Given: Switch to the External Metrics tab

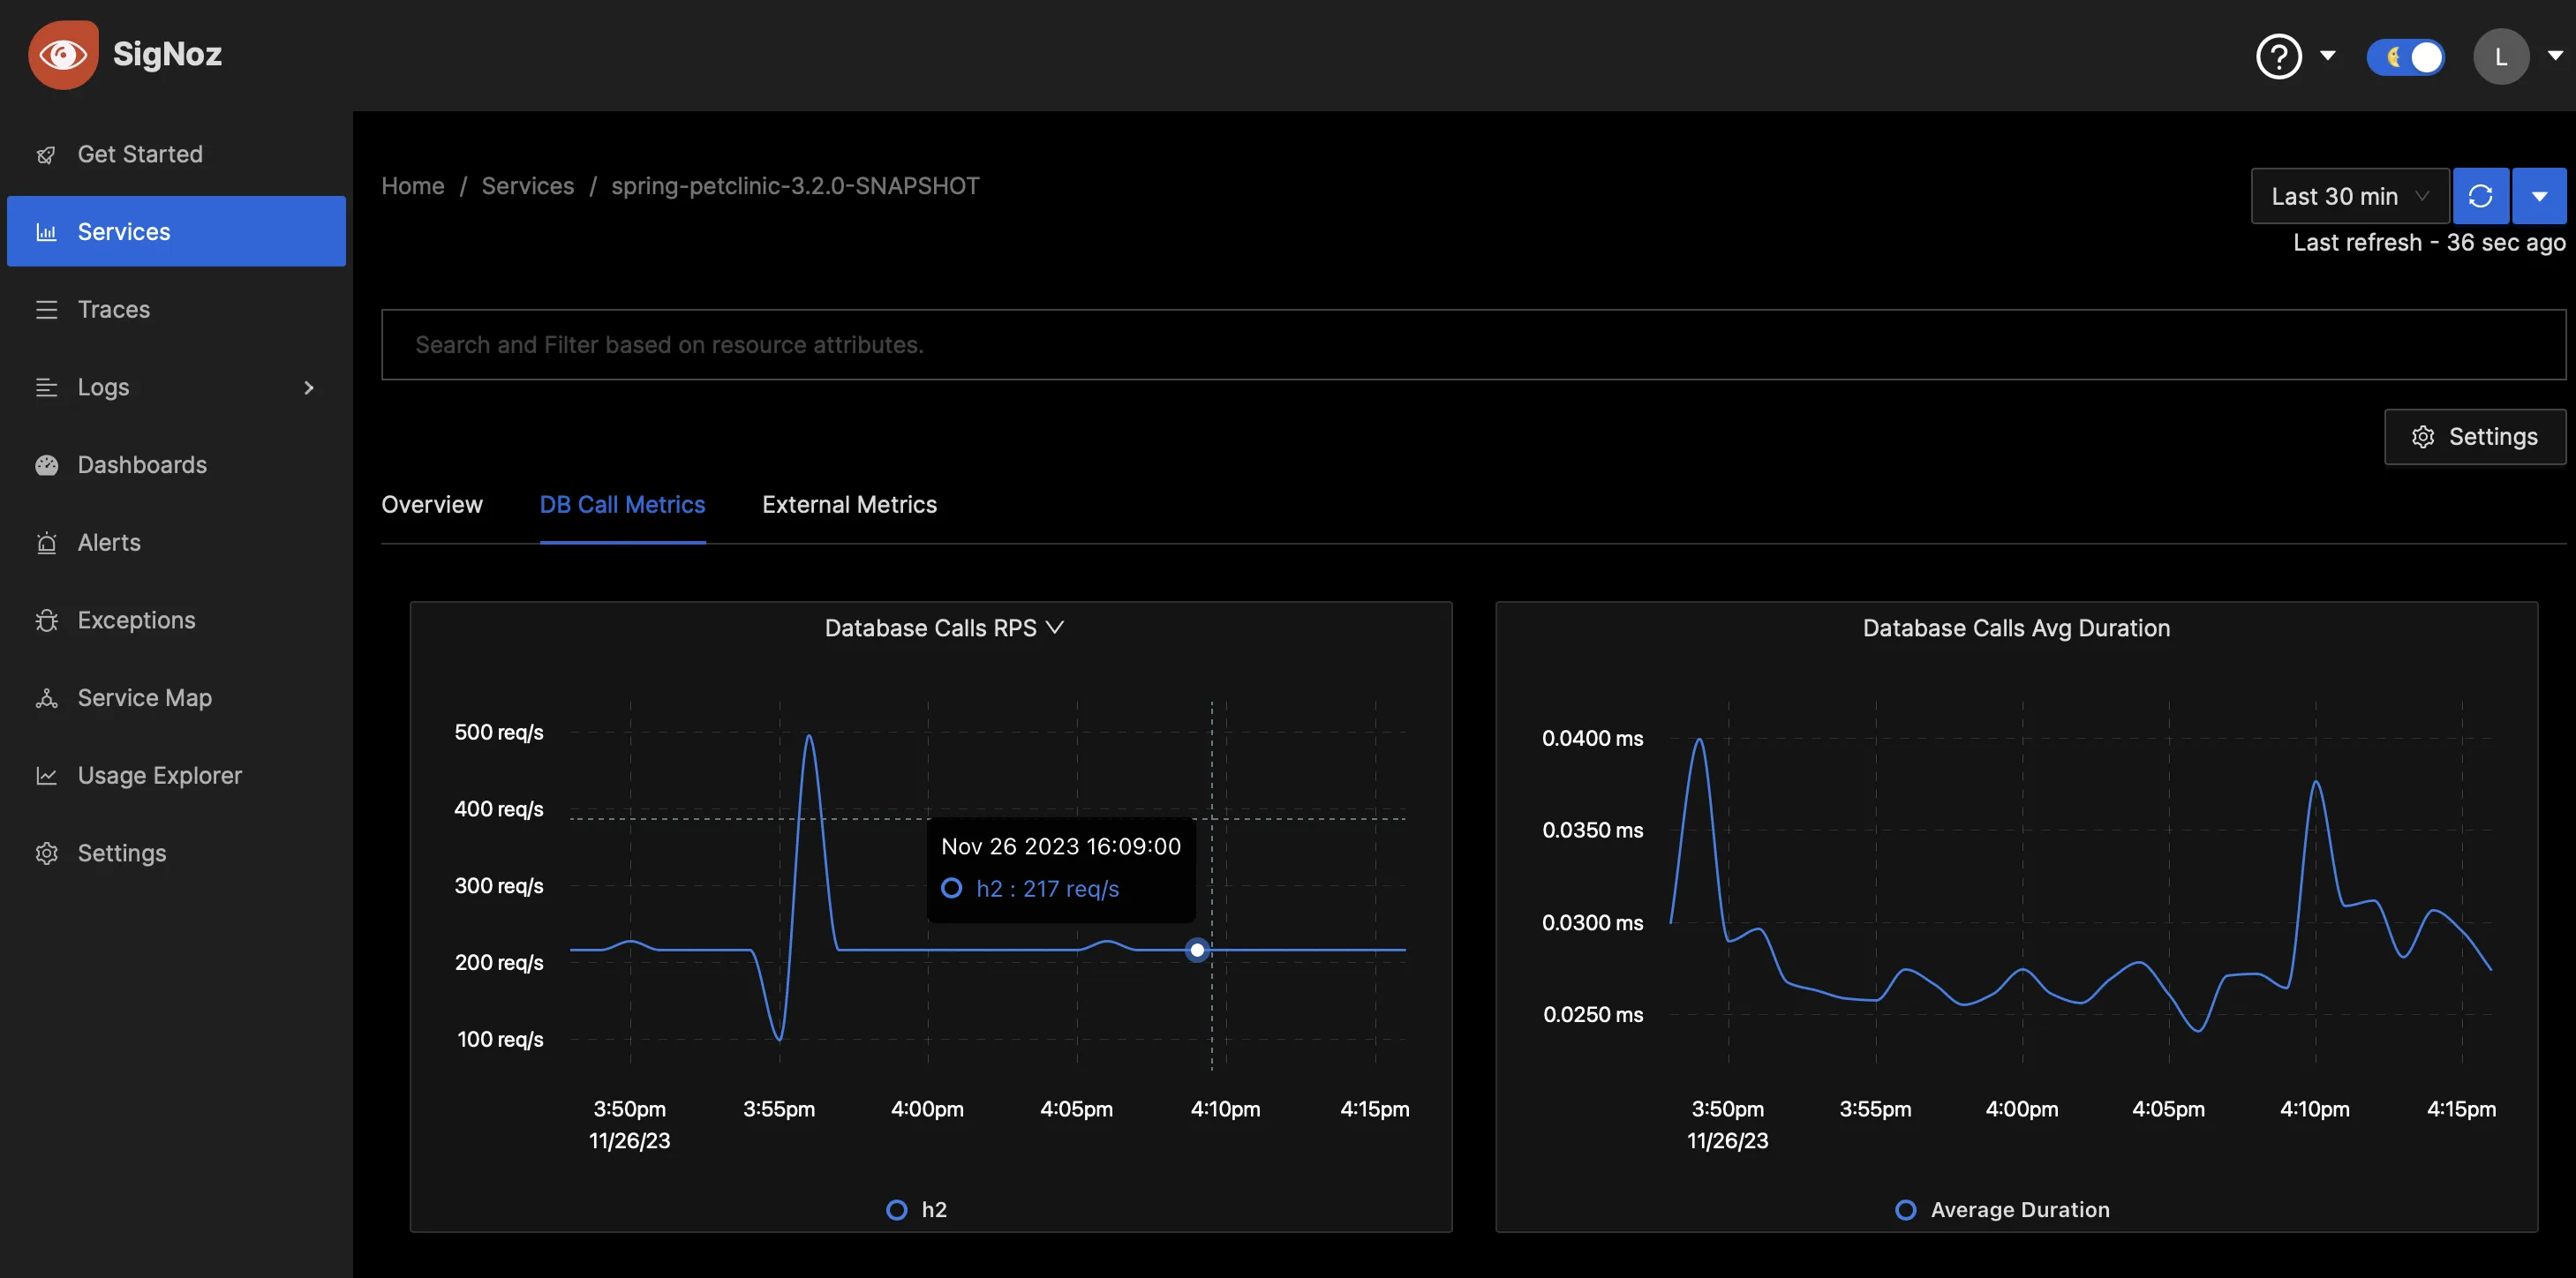Looking at the screenshot, I should point(849,505).
